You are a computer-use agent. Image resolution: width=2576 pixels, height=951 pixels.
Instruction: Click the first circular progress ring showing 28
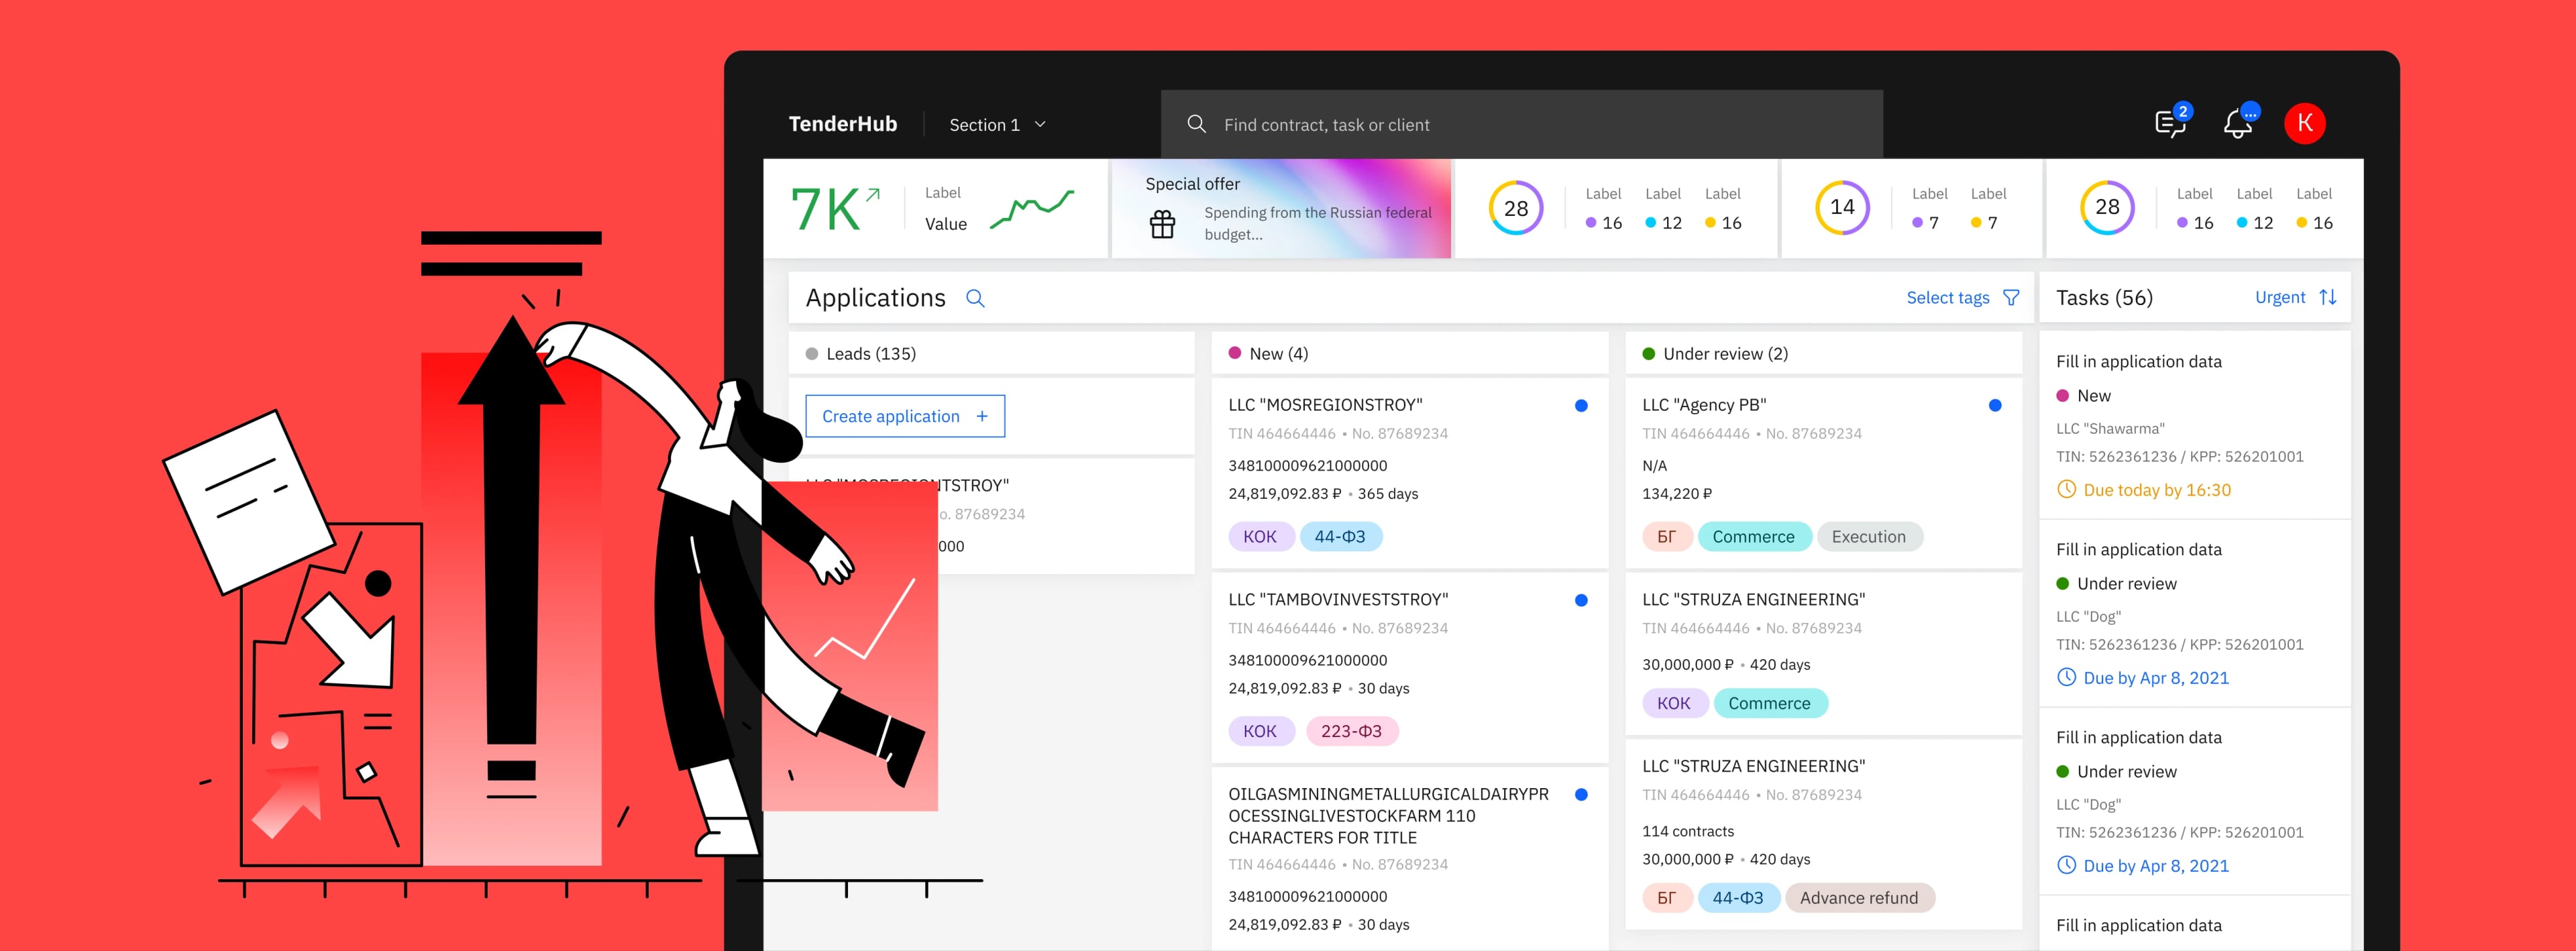pos(1516,208)
